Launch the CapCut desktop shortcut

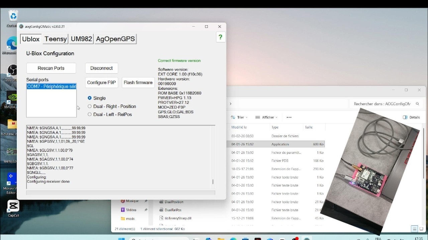(x=13, y=209)
